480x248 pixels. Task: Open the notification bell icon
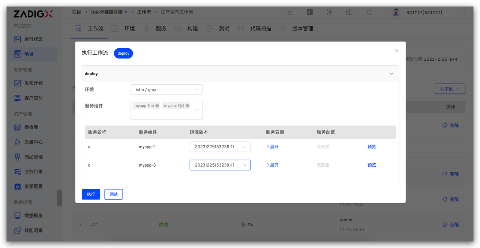pyautogui.click(x=369, y=12)
